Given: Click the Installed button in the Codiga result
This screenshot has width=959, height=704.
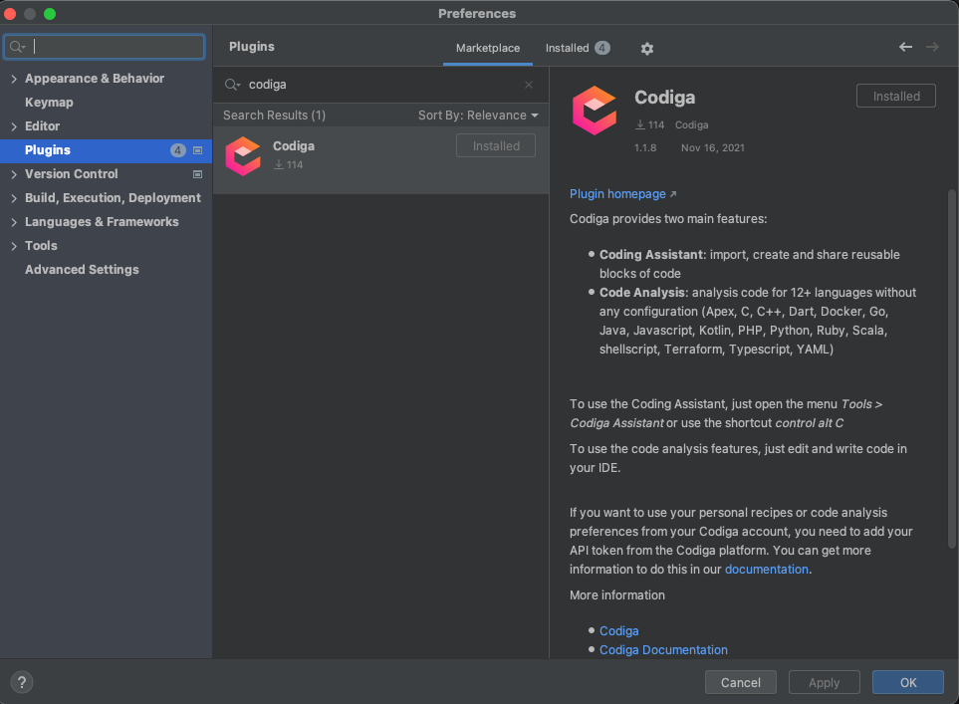Looking at the screenshot, I should tap(496, 145).
